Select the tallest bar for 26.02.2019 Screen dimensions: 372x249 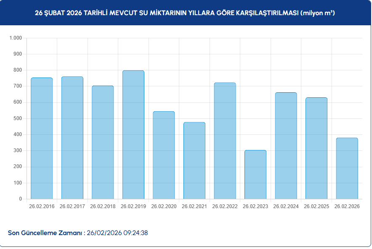point(133,135)
